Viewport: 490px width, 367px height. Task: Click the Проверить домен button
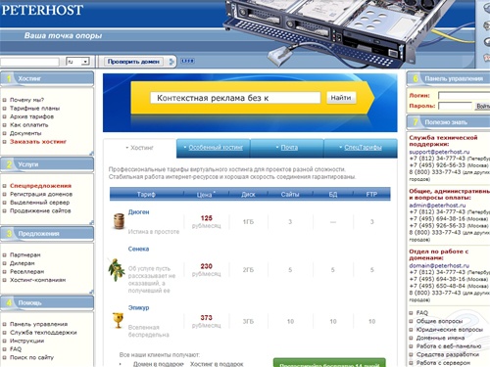(133, 62)
